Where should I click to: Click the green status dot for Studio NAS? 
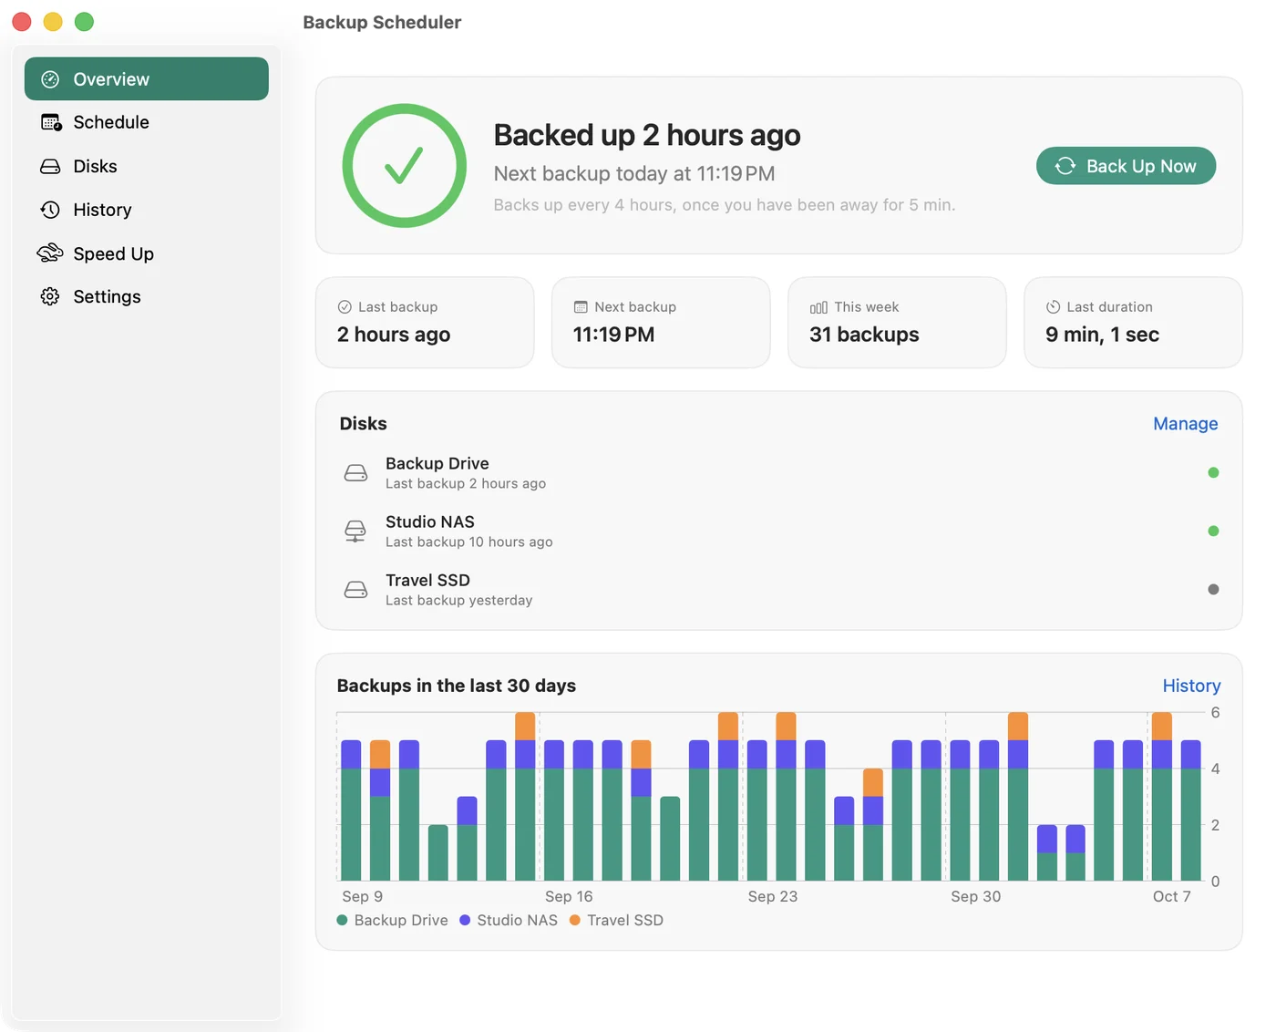coord(1213,531)
